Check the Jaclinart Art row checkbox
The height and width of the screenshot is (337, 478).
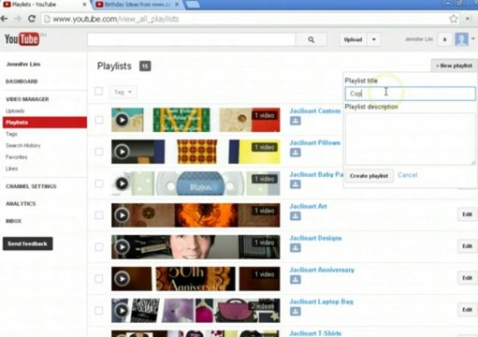[99, 215]
